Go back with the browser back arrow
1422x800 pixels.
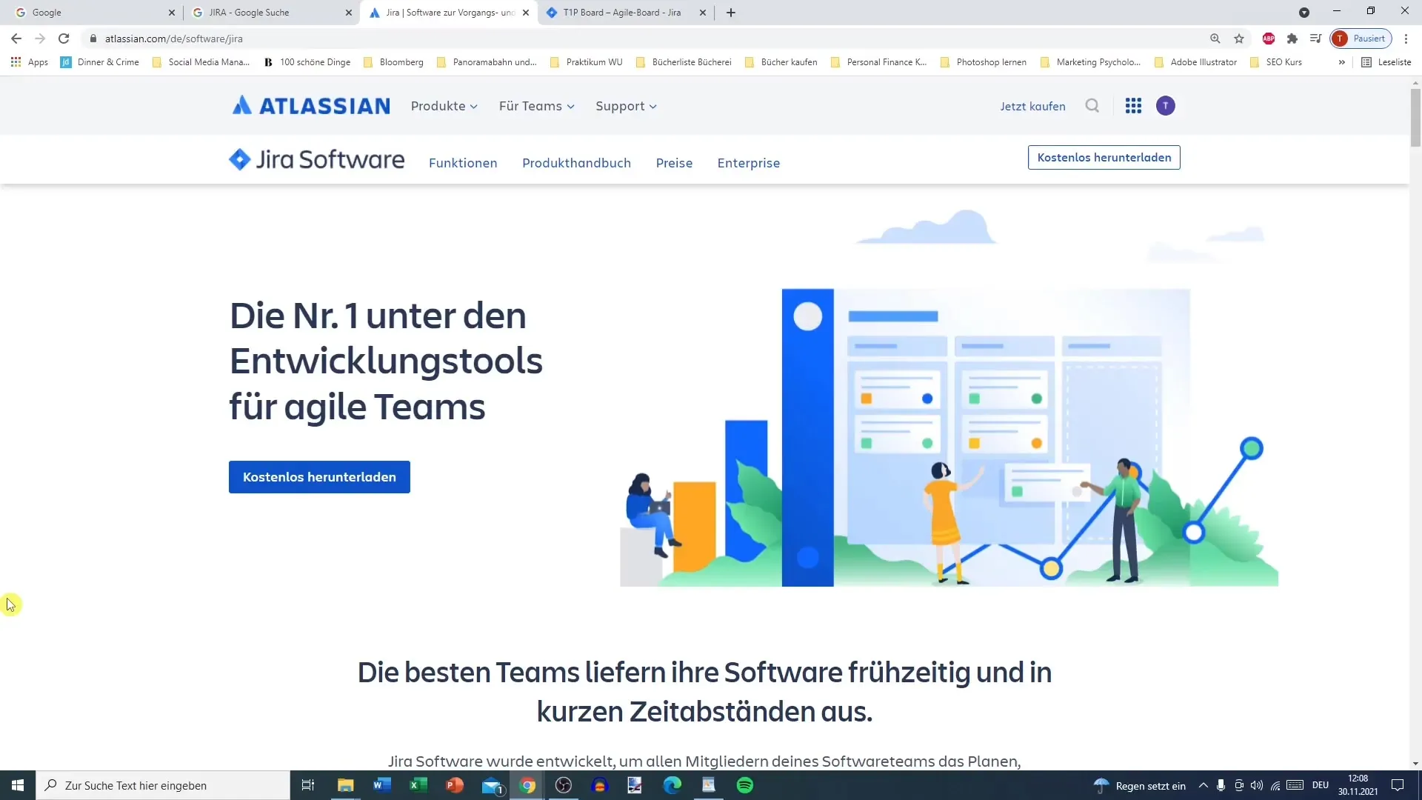point(16,39)
